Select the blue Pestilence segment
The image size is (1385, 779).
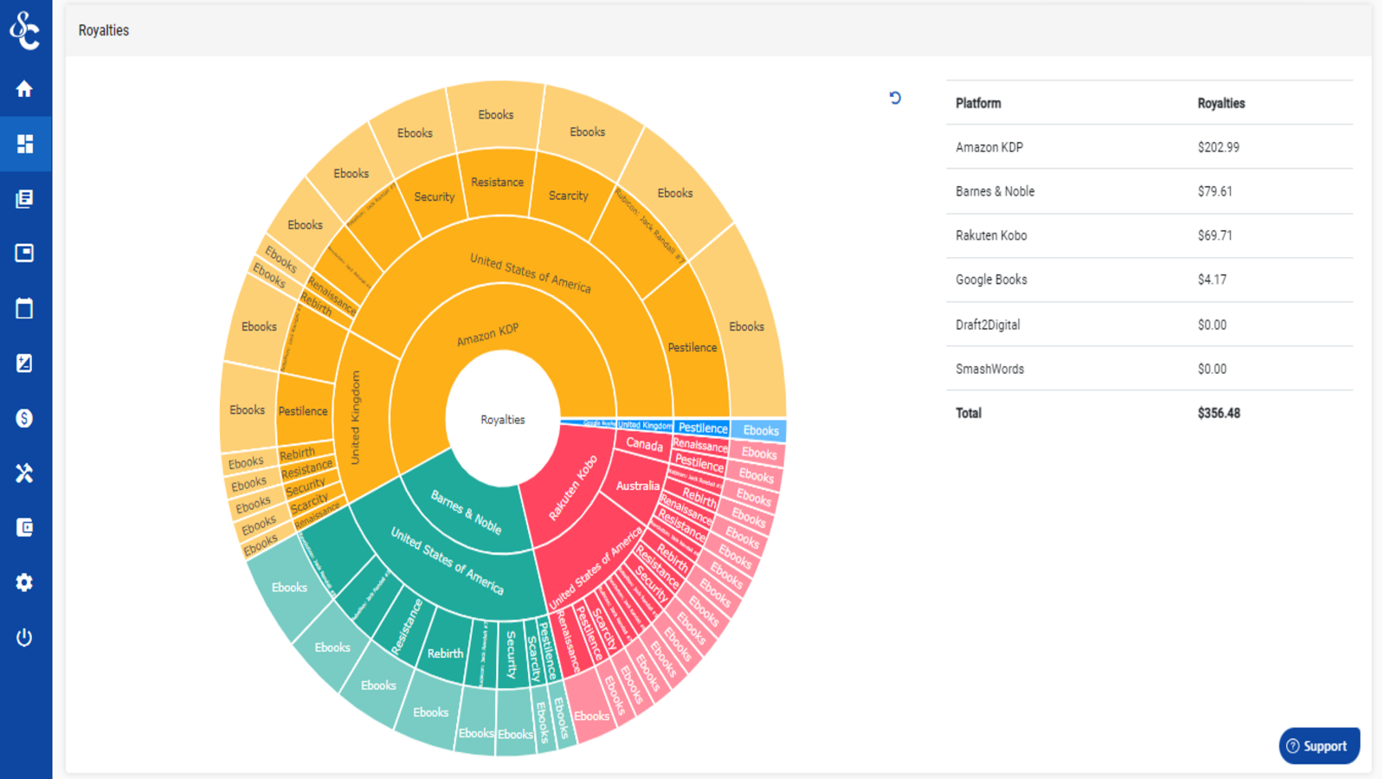point(703,428)
